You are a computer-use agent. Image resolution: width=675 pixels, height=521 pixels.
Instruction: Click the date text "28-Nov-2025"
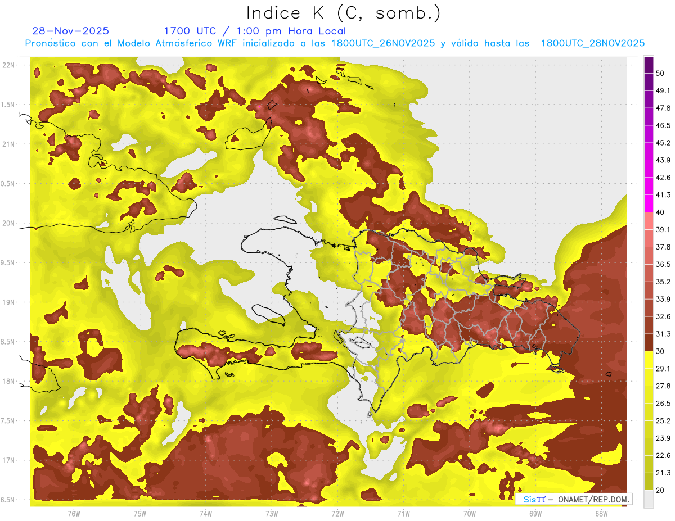71,31
